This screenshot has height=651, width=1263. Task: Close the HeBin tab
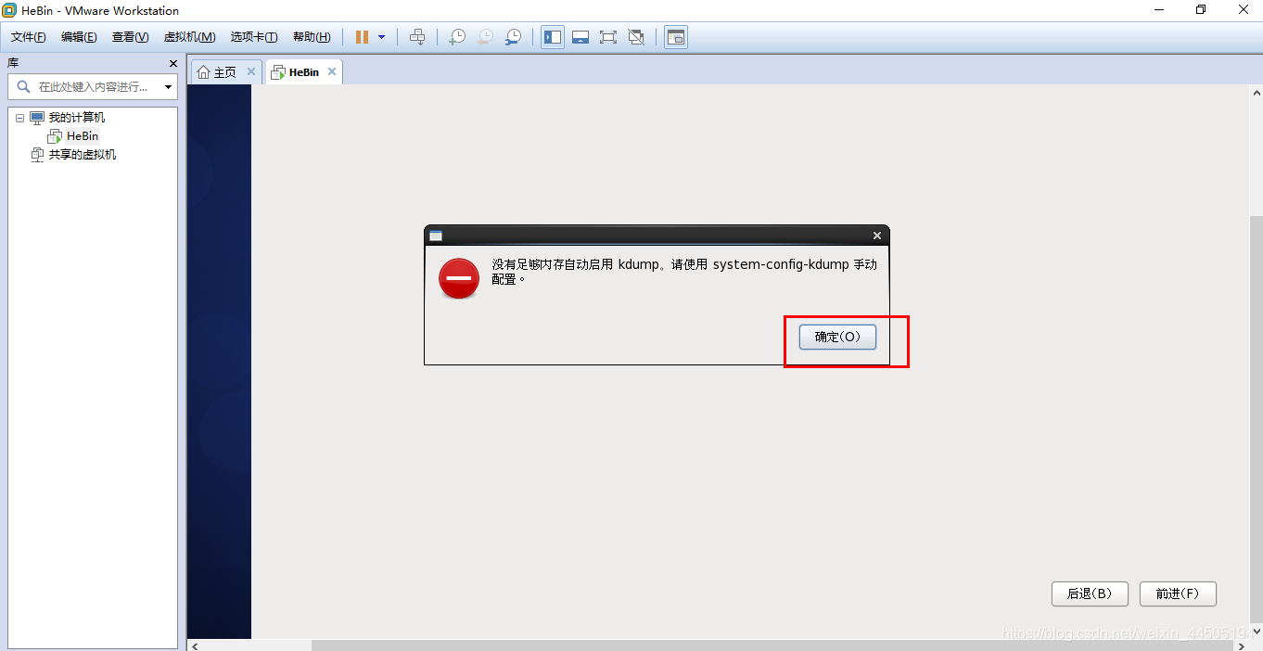tap(332, 71)
